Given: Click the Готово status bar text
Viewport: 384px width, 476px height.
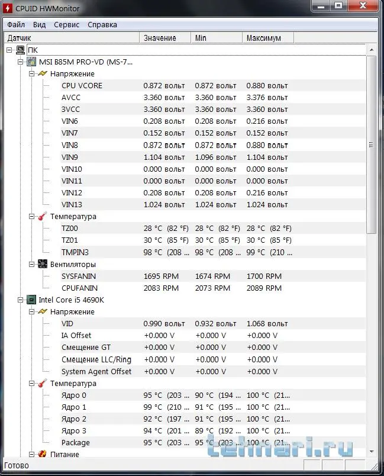Looking at the screenshot, I should [17, 465].
